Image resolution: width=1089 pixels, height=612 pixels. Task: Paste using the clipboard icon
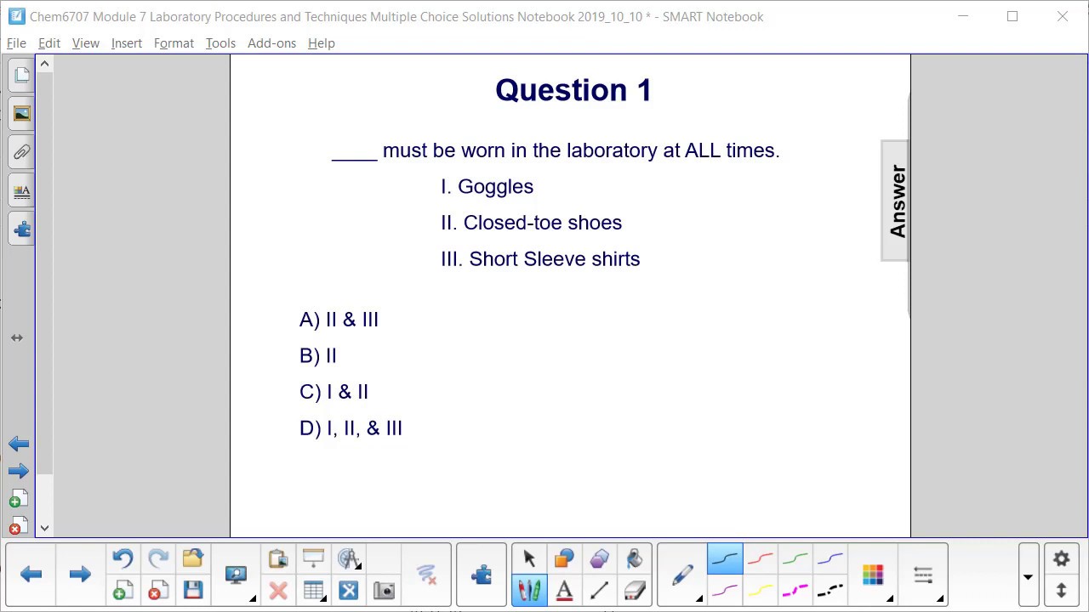[x=277, y=558]
